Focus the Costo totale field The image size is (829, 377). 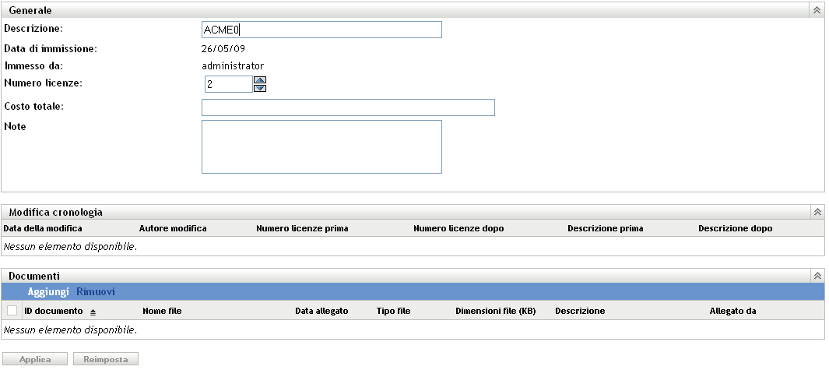click(x=348, y=107)
